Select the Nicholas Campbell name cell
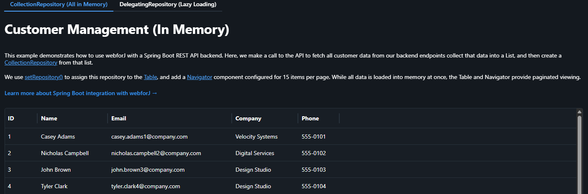Image resolution: width=588 pixels, height=194 pixels. (65, 153)
